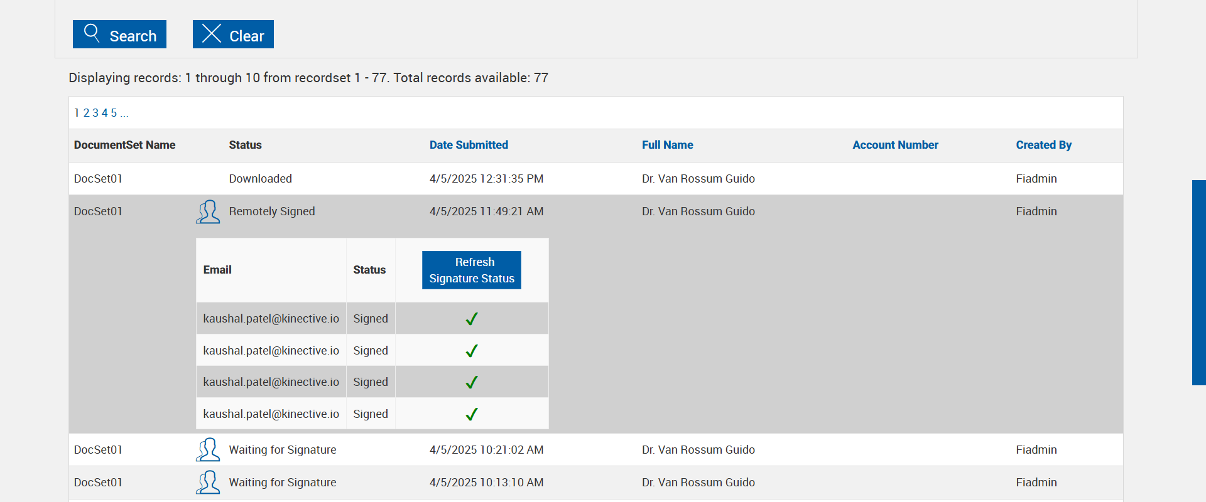Open more pages via ellipsis link
Screen dimensions: 1206x502
[x=124, y=114]
